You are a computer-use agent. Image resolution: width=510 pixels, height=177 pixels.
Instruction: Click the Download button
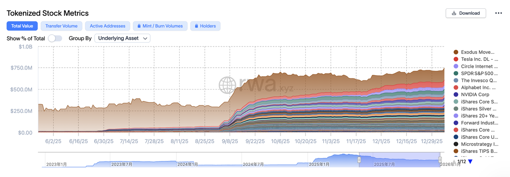pyautogui.click(x=465, y=13)
